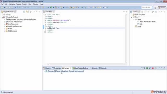Collapse the html node in Outline

(x=132, y=17)
